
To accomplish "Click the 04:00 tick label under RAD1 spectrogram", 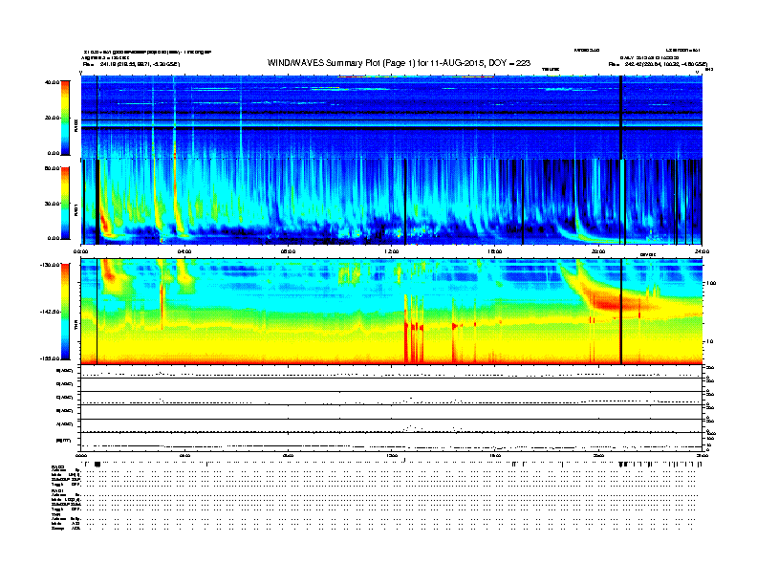I will tap(184, 251).
